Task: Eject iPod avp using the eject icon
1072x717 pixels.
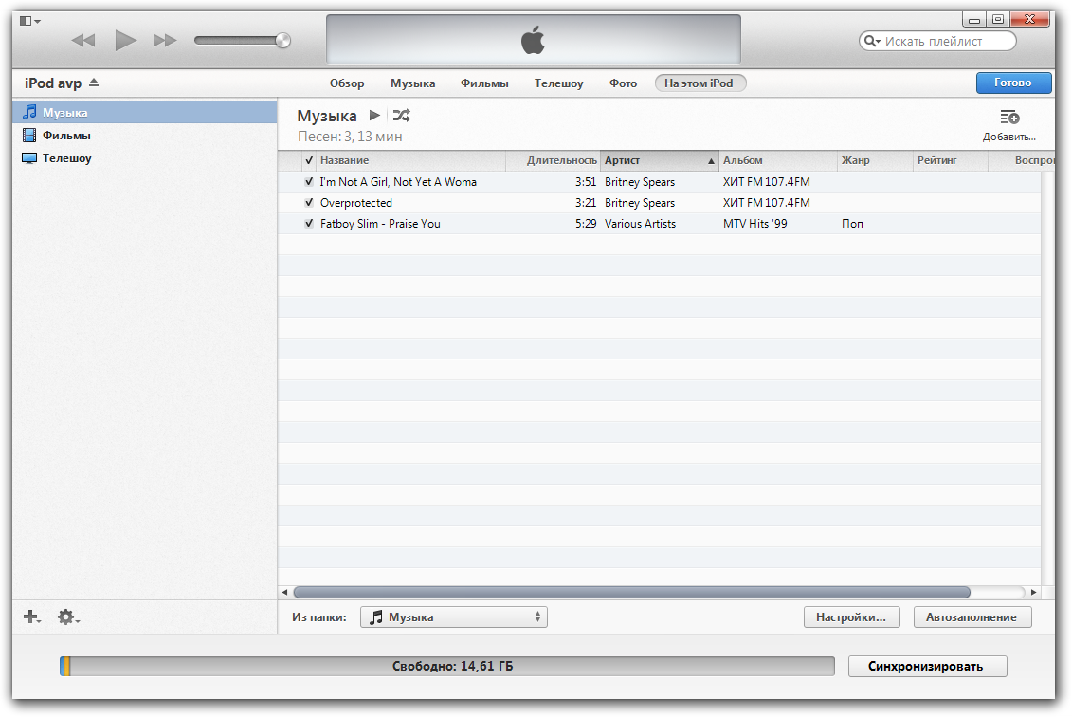Action: pyautogui.click(x=94, y=83)
